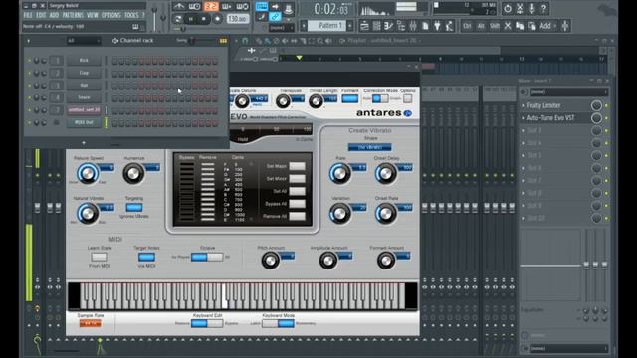This screenshot has width=637, height=358.
Task: Select the MIDI Out channel button
Action: 84,122
